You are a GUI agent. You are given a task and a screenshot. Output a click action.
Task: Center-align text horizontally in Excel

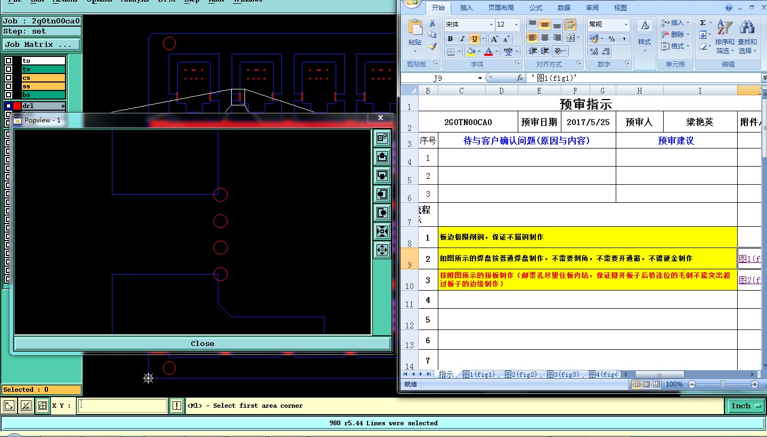pos(544,38)
